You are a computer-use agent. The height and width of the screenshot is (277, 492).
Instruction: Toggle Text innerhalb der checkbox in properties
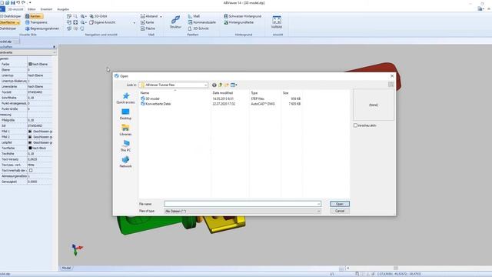coord(31,171)
